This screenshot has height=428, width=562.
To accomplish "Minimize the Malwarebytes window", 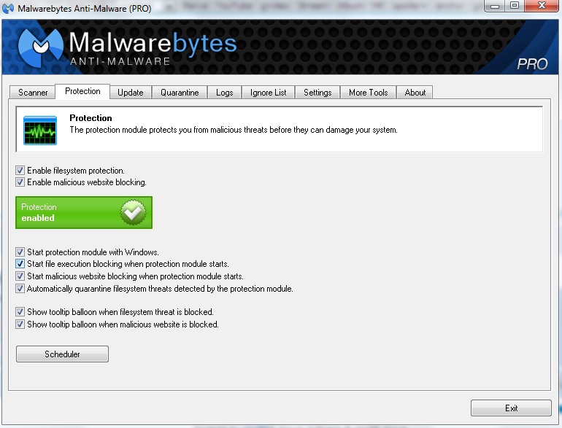I will pos(495,6).
